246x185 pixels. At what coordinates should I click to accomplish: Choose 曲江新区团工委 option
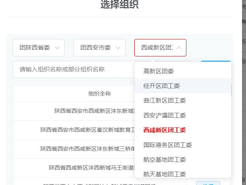(183, 101)
